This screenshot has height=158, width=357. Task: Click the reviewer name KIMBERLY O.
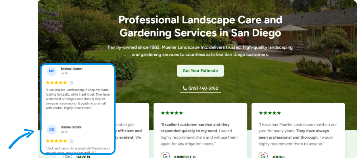click(x=185, y=157)
